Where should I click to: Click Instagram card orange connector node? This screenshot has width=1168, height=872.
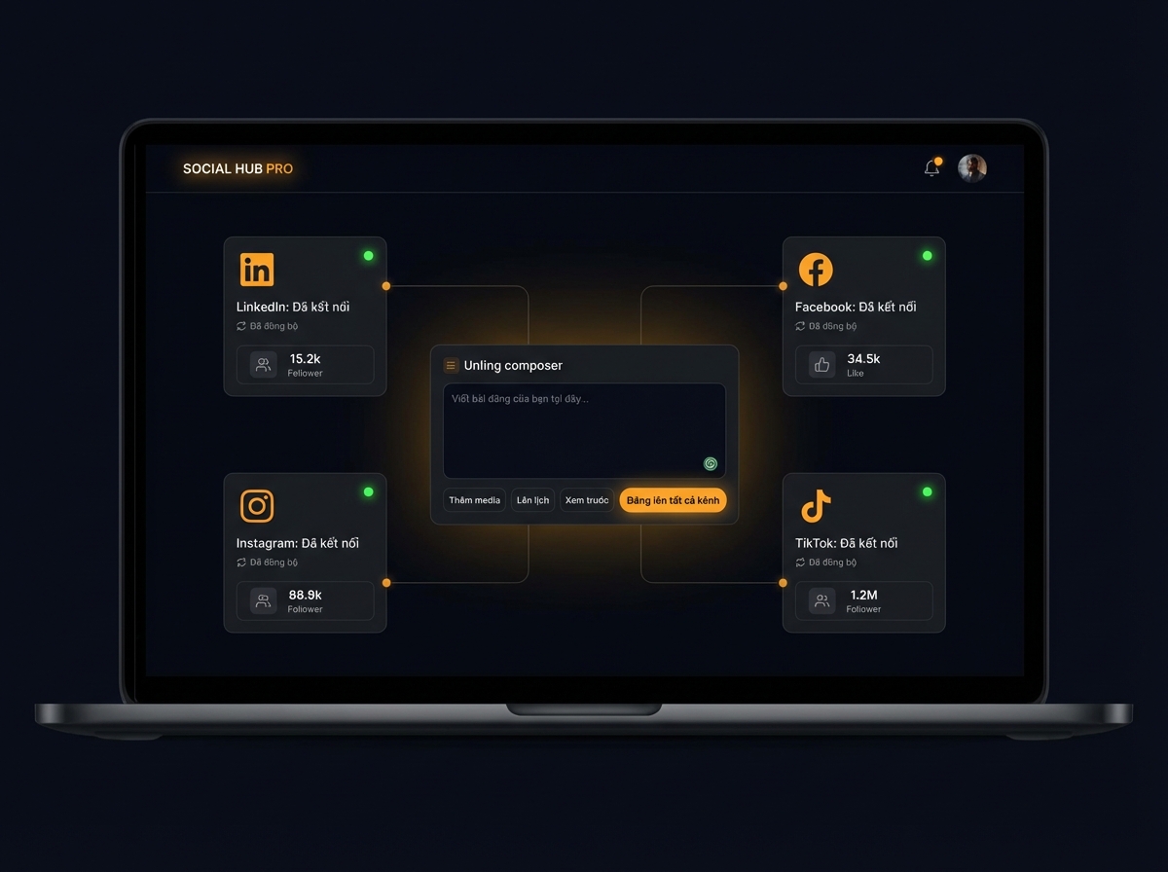pyautogui.click(x=386, y=582)
